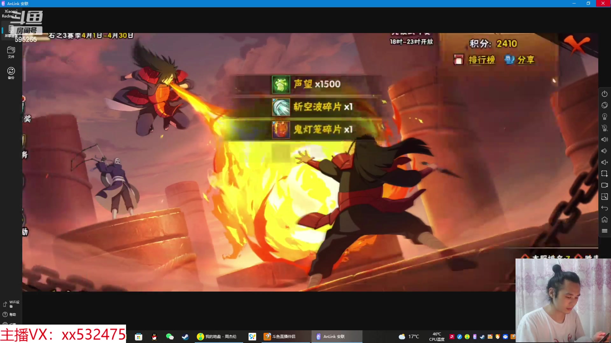The height and width of the screenshot is (343, 611).
Task: Open WiFi设备 connection option
Action: (11, 304)
